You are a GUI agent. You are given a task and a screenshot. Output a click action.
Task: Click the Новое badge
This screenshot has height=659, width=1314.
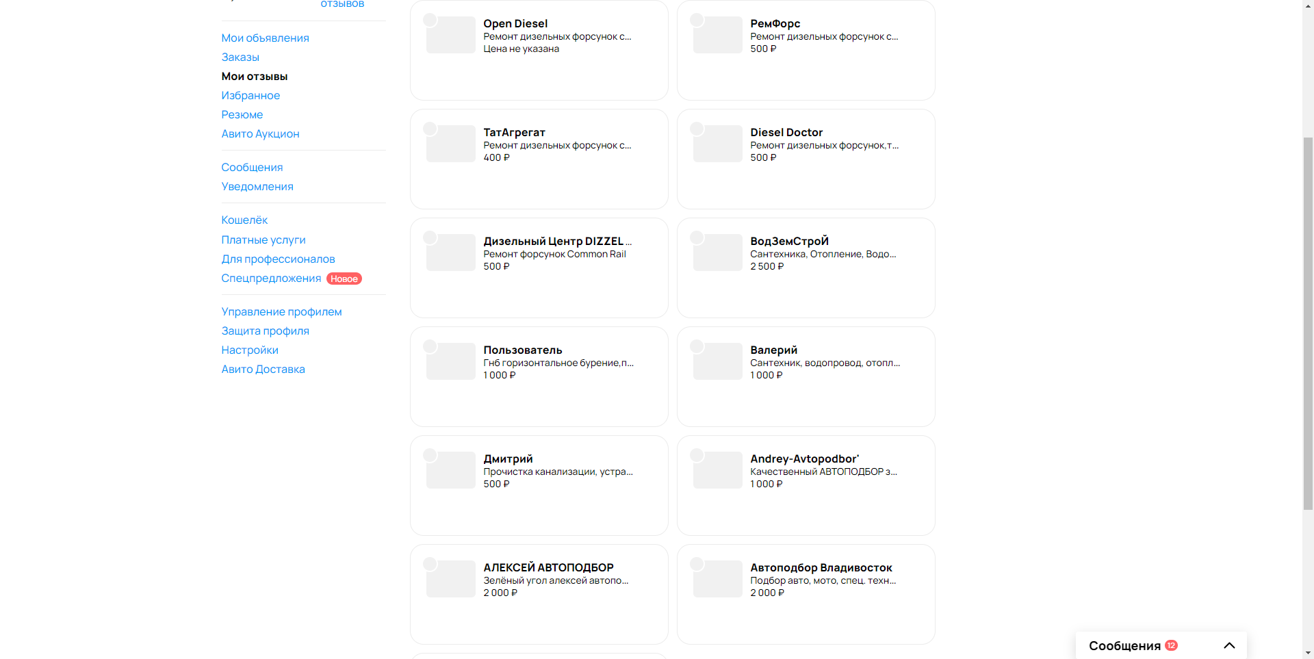click(344, 279)
